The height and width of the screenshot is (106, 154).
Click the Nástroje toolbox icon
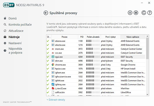[5, 37]
